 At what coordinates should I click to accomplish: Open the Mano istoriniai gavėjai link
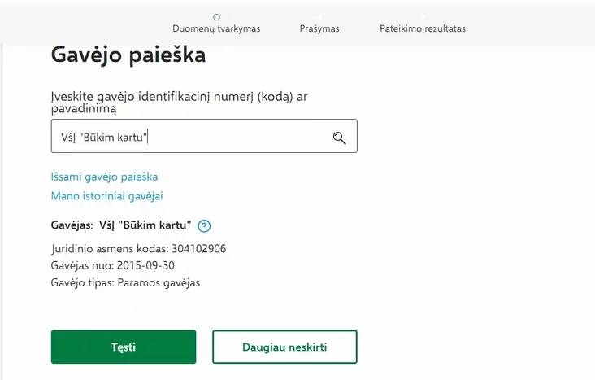(x=107, y=196)
